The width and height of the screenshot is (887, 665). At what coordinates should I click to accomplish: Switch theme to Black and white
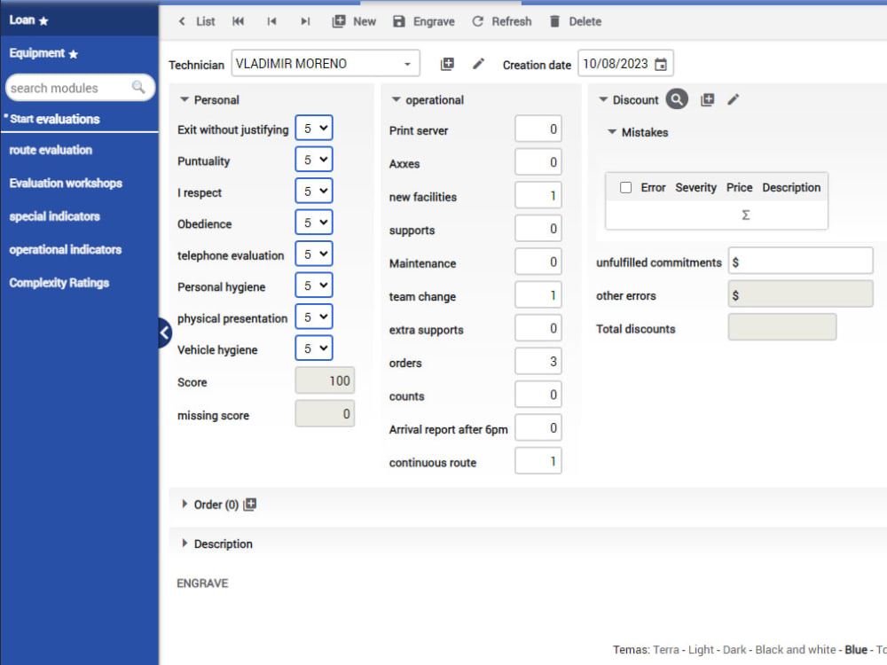(796, 650)
